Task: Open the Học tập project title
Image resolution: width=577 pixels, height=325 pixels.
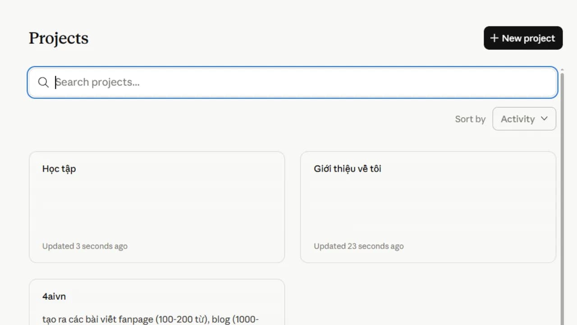Action: pyautogui.click(x=59, y=169)
